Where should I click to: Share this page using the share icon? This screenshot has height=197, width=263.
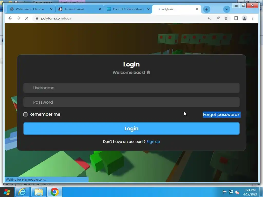tap(218, 18)
